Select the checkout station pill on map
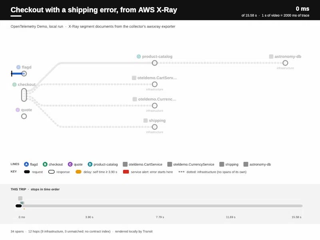320x240 pixels. pos(24,95)
